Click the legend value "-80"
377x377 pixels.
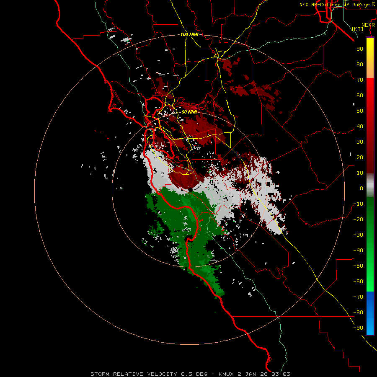point(358,312)
